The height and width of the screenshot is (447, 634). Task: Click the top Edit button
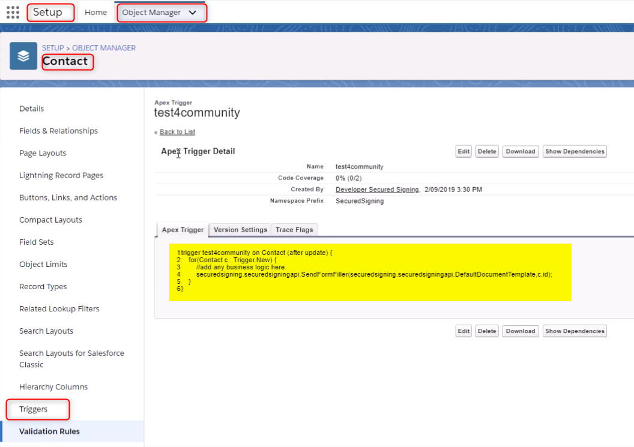(463, 152)
